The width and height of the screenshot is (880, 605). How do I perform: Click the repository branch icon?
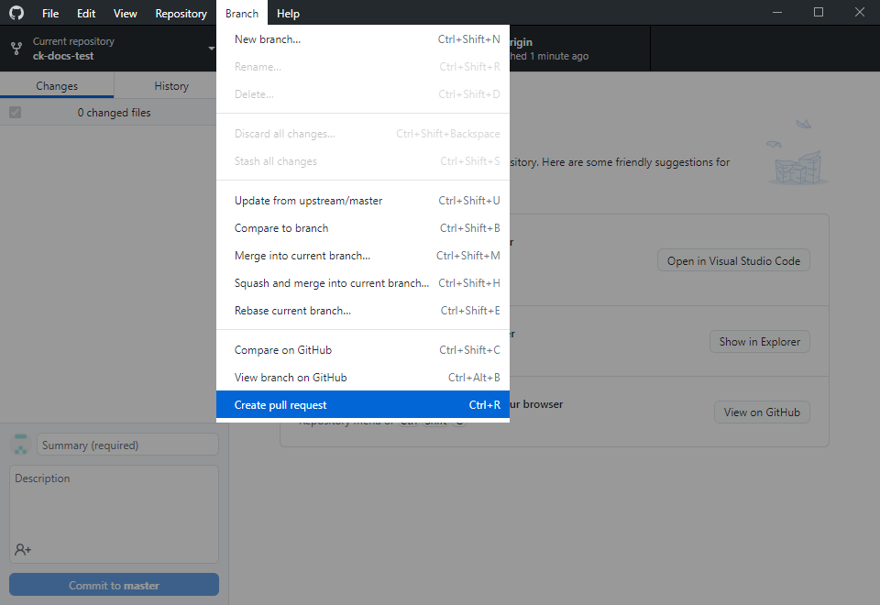(16, 49)
